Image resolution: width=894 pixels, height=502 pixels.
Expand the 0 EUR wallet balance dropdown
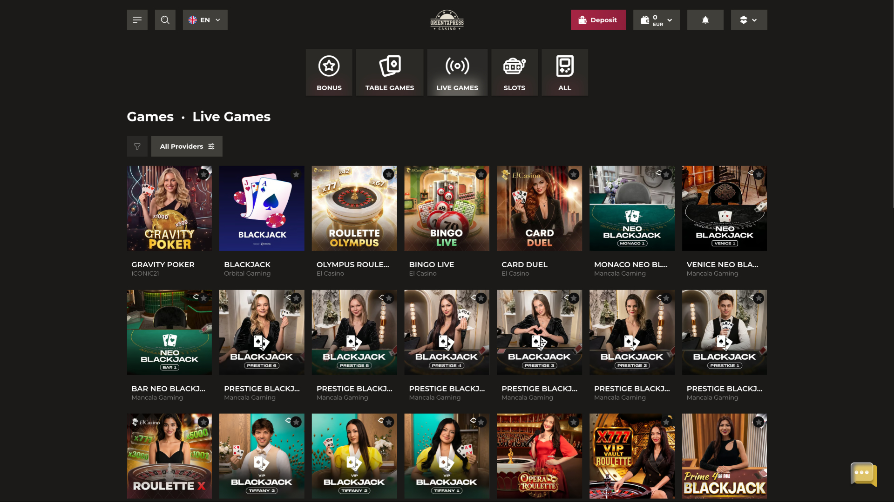pyautogui.click(x=656, y=20)
